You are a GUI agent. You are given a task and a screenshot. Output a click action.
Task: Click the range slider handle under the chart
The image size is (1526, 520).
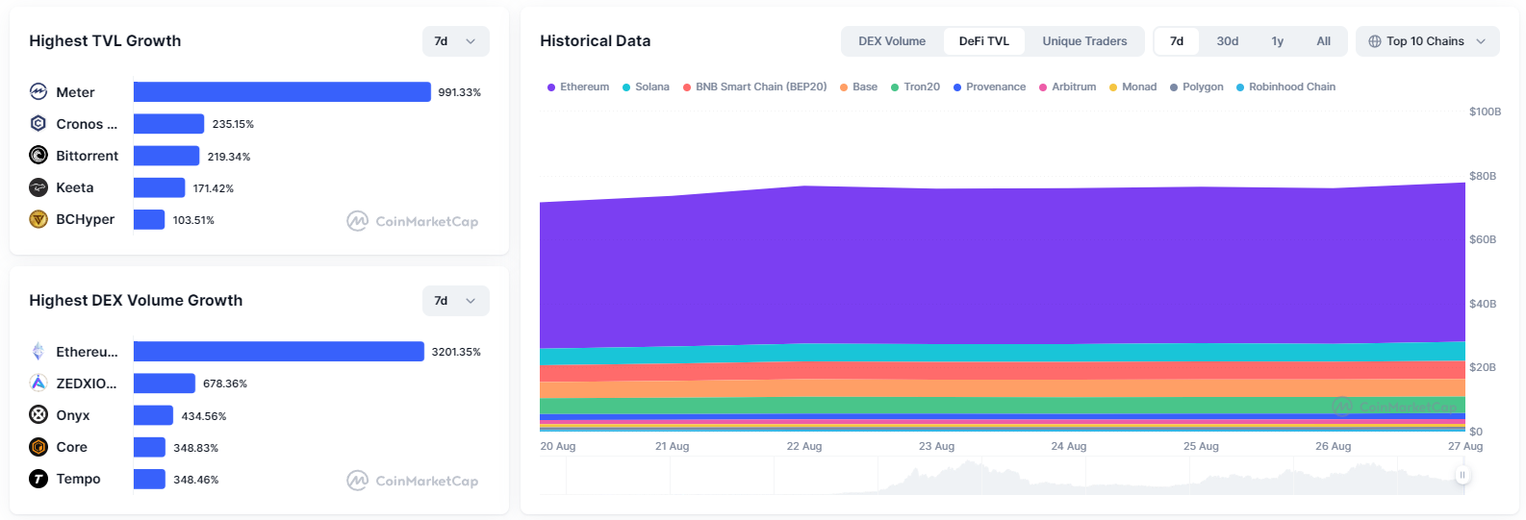[1462, 475]
